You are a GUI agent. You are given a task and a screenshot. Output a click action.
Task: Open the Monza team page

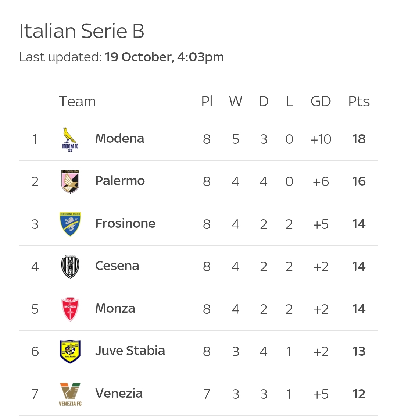click(x=115, y=309)
